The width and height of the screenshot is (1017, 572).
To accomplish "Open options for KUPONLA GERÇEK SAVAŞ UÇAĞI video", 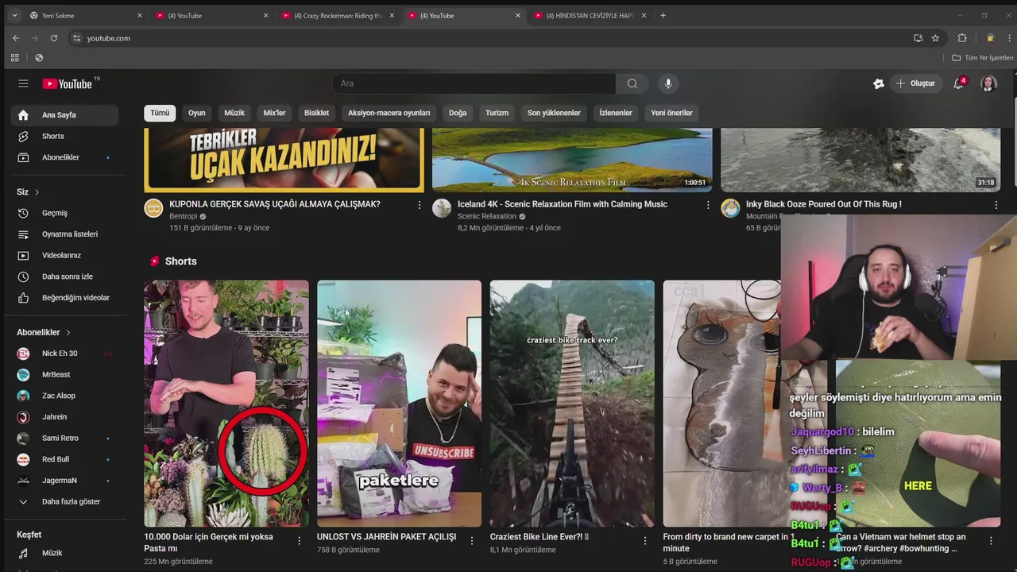I will tap(420, 205).
